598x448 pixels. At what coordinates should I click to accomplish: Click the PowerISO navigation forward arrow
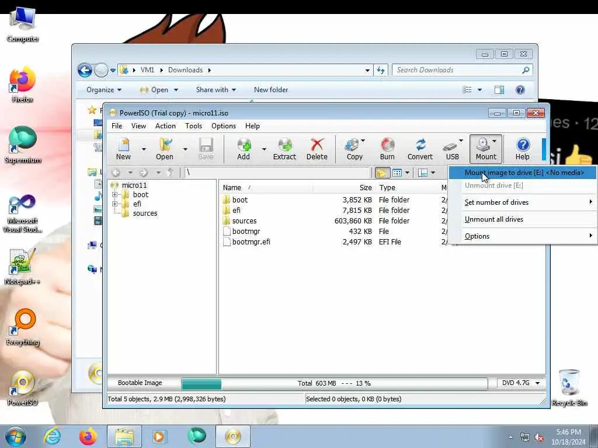[x=144, y=173]
